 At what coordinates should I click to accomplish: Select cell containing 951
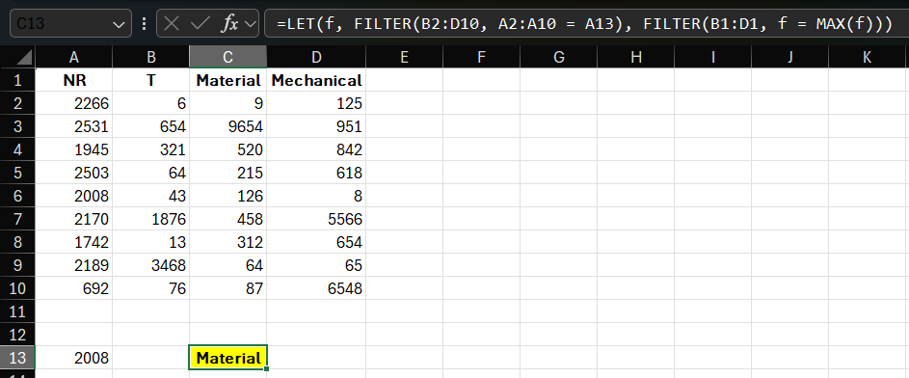(x=316, y=126)
